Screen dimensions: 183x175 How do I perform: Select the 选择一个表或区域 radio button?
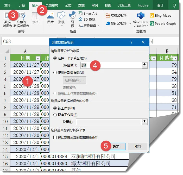click(x=55, y=58)
